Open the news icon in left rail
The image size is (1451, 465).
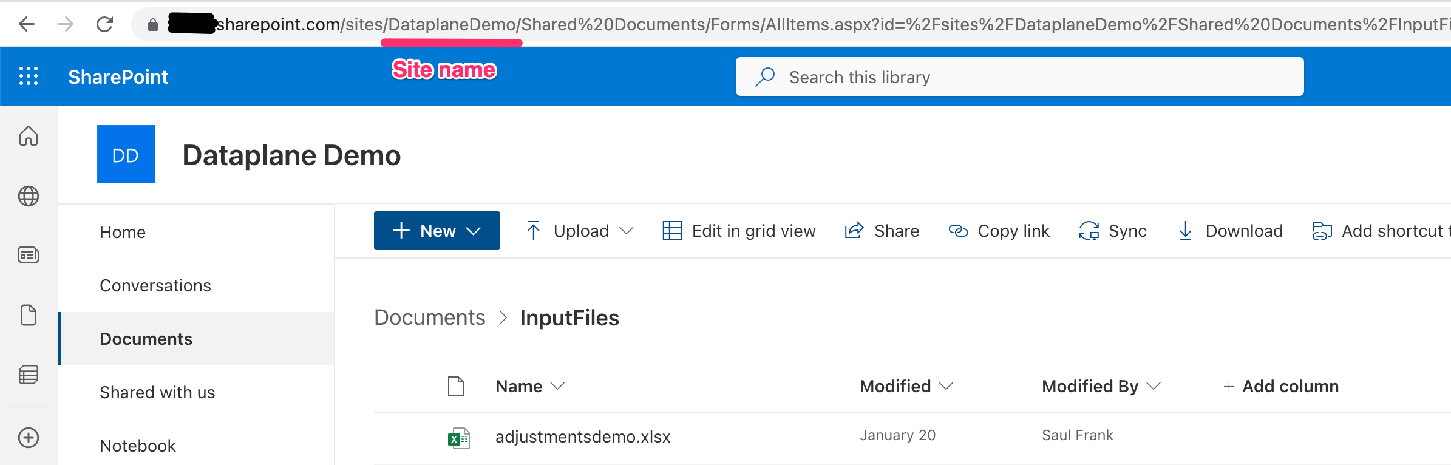[x=29, y=255]
